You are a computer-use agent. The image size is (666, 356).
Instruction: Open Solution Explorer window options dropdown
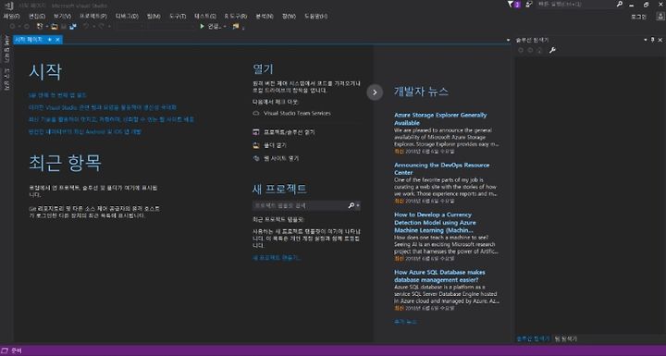(646, 40)
